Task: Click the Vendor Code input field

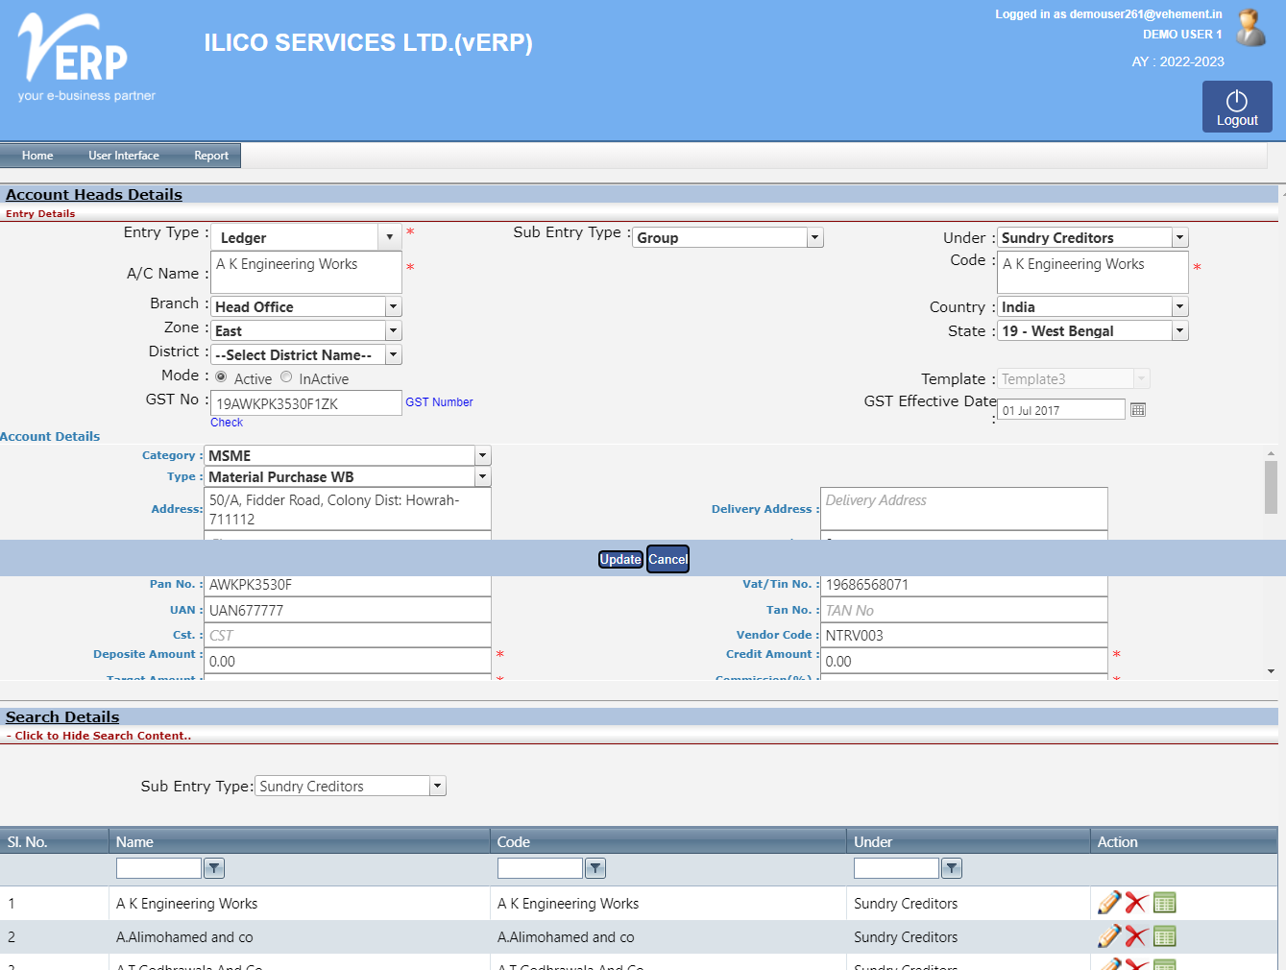Action: 964,635
